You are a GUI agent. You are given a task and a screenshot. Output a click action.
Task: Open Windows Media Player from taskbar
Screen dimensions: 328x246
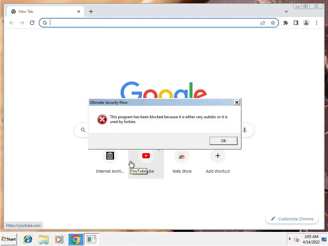59,239
